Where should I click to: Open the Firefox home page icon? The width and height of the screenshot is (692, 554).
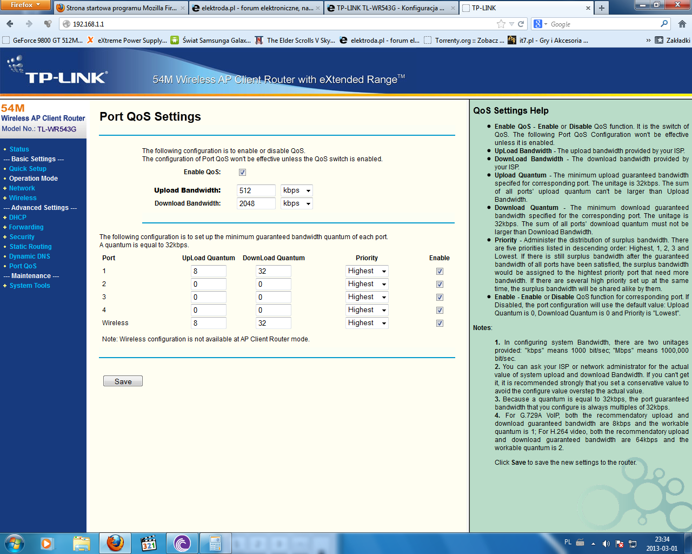coord(682,24)
